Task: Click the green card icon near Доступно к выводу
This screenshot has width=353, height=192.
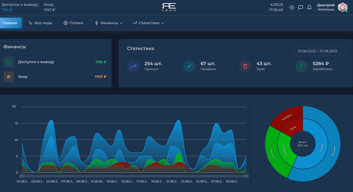Action: coord(9,62)
